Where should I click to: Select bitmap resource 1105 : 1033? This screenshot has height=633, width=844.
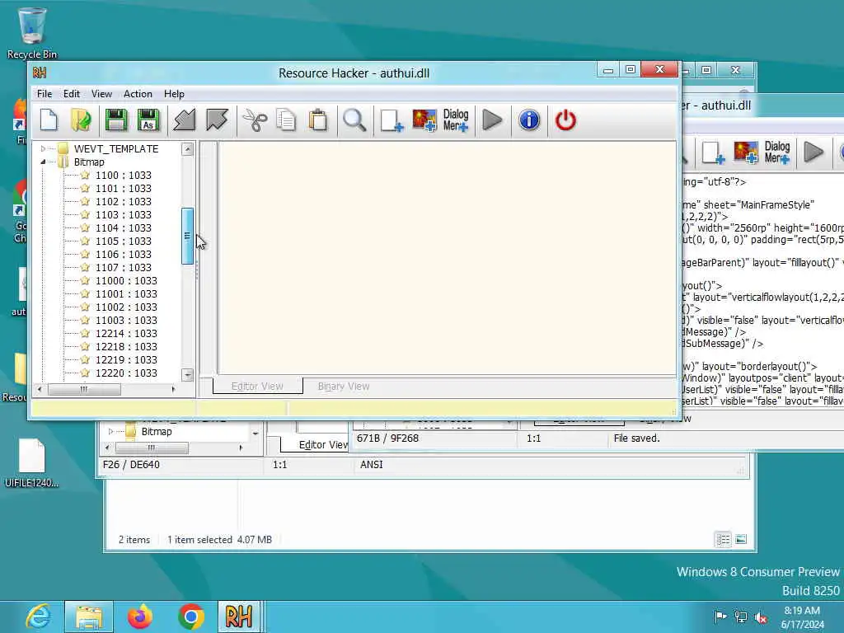point(124,241)
